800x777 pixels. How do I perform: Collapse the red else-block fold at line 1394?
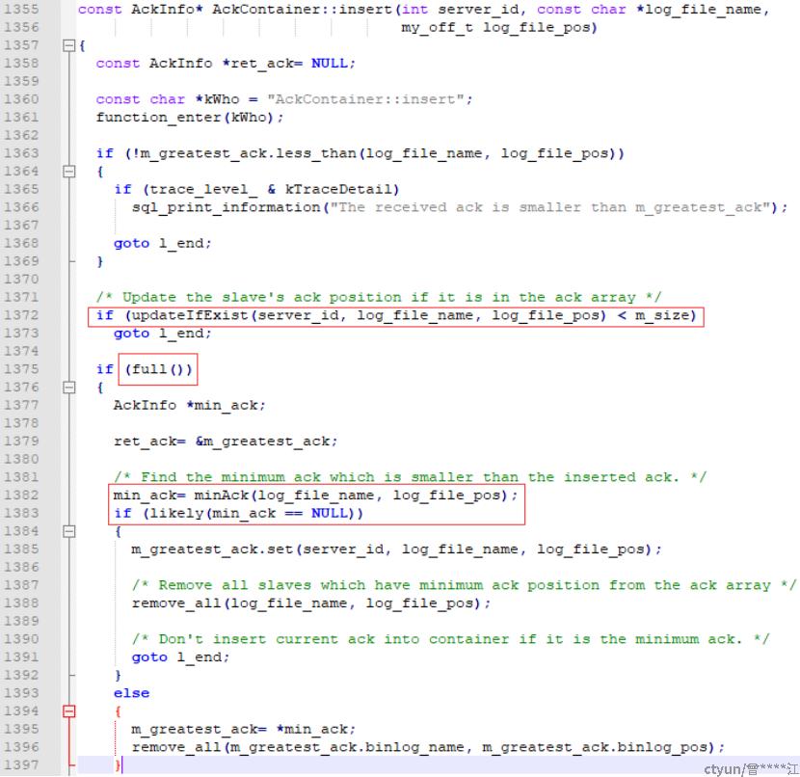68,711
